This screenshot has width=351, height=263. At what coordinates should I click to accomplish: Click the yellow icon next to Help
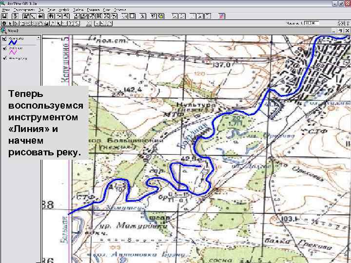tap(161, 16)
